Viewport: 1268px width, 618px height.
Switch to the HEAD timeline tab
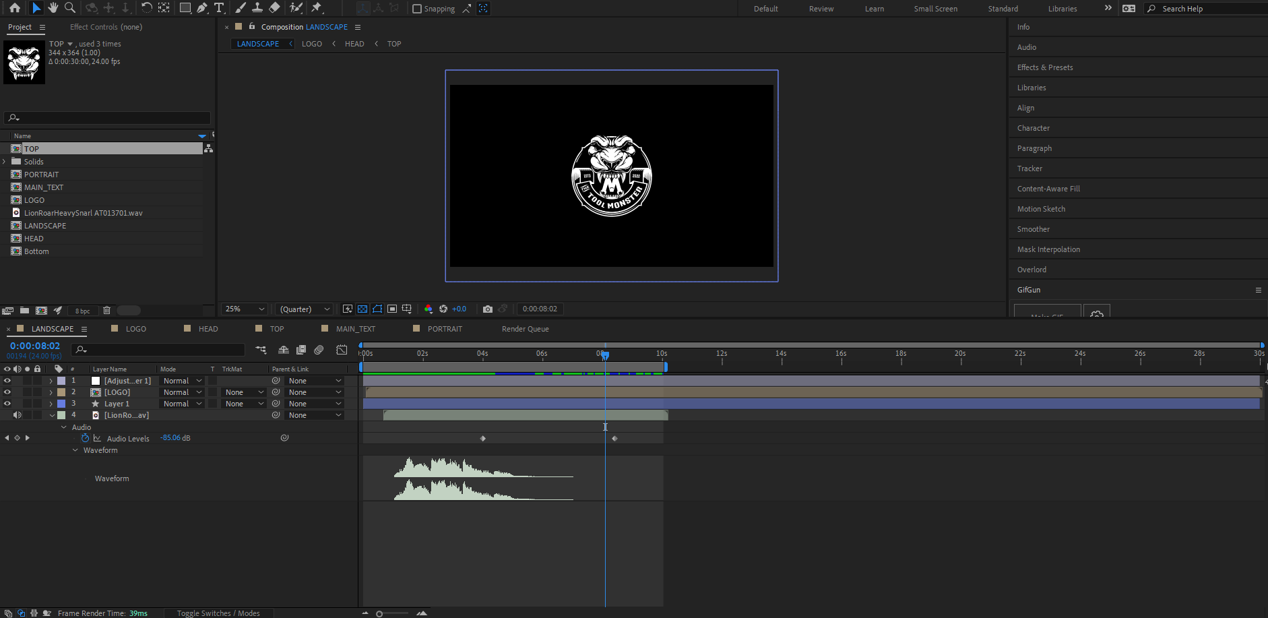208,329
